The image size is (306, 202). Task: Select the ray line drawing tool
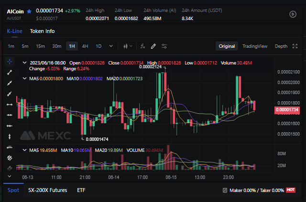pyautogui.click(x=10, y=94)
